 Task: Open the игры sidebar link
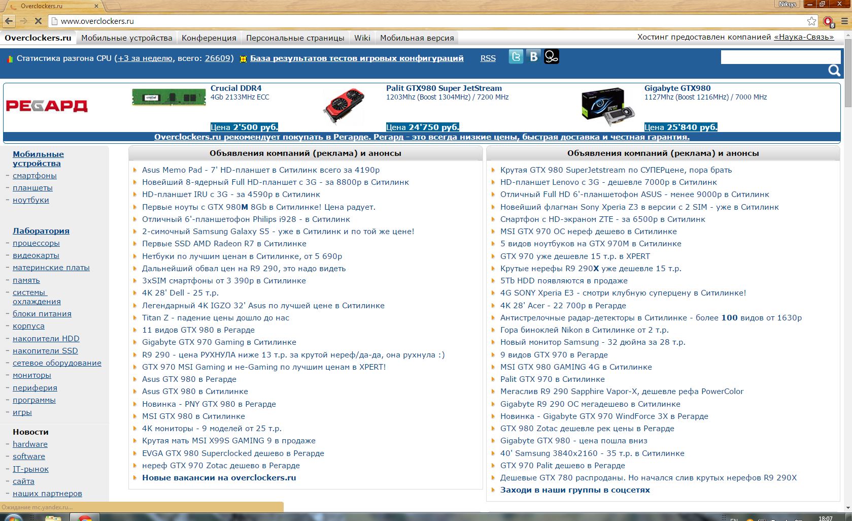(22, 412)
